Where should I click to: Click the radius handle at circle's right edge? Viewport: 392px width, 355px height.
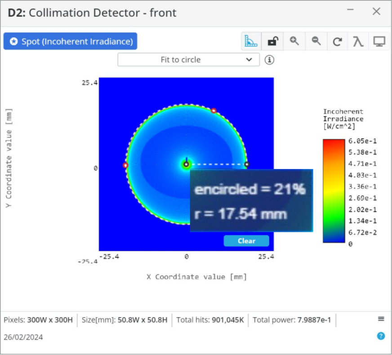pos(247,164)
